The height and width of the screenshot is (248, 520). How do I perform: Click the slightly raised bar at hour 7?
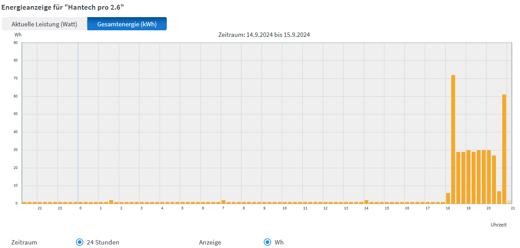pos(223,201)
